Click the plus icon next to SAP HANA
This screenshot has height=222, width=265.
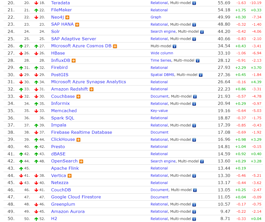(x=77, y=25)
